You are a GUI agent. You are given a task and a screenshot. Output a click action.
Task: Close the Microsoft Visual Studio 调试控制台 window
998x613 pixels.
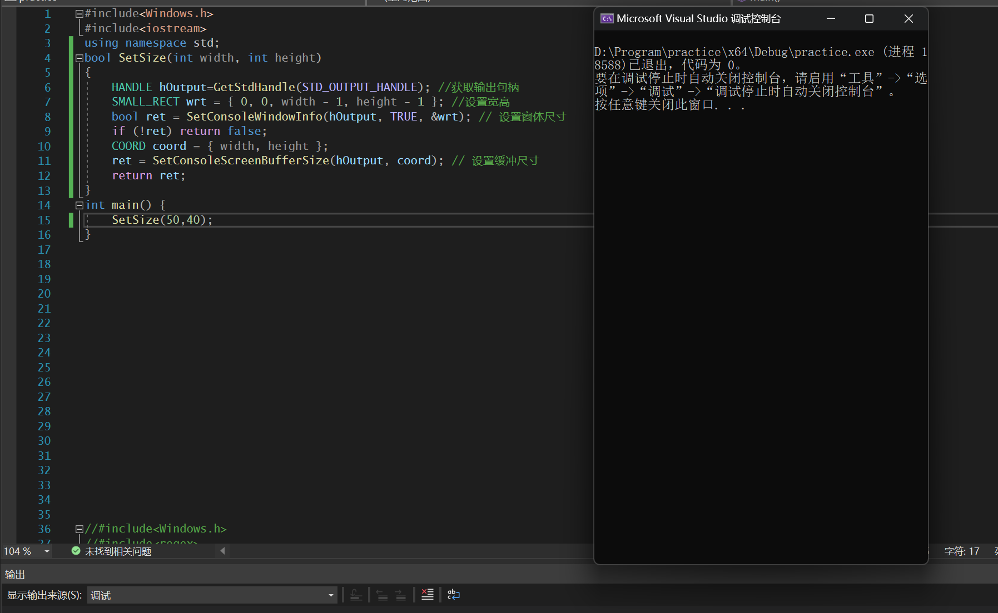[x=908, y=19]
